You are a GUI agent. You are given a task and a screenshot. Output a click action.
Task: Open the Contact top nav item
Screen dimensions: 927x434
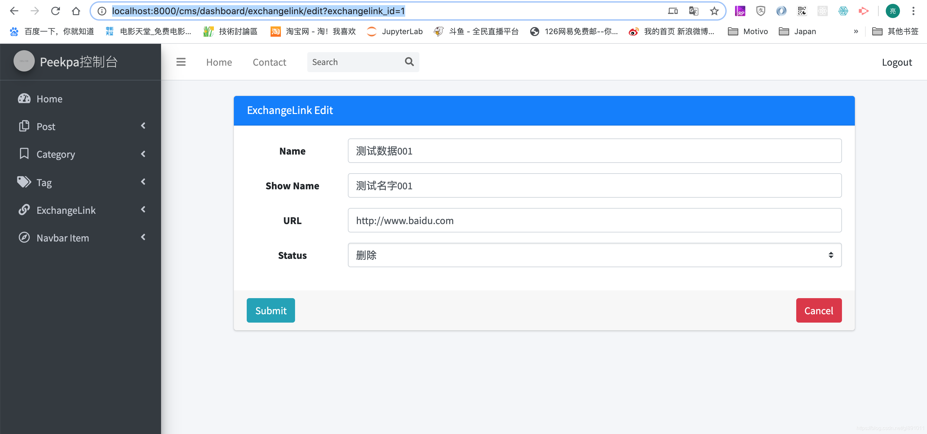point(269,62)
